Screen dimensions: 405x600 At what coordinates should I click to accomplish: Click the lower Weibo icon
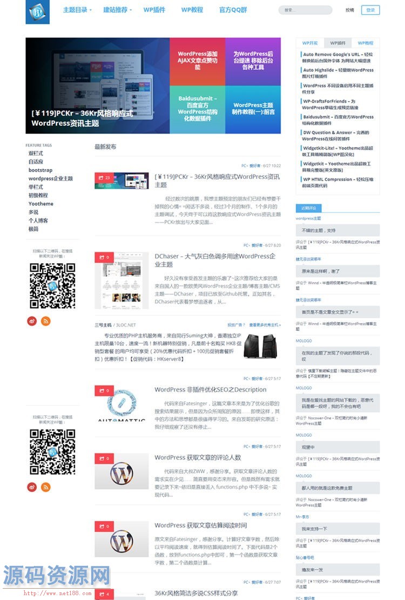(x=32, y=487)
